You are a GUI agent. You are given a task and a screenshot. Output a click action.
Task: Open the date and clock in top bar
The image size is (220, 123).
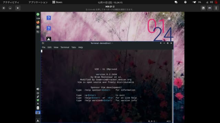click(x=110, y=2)
